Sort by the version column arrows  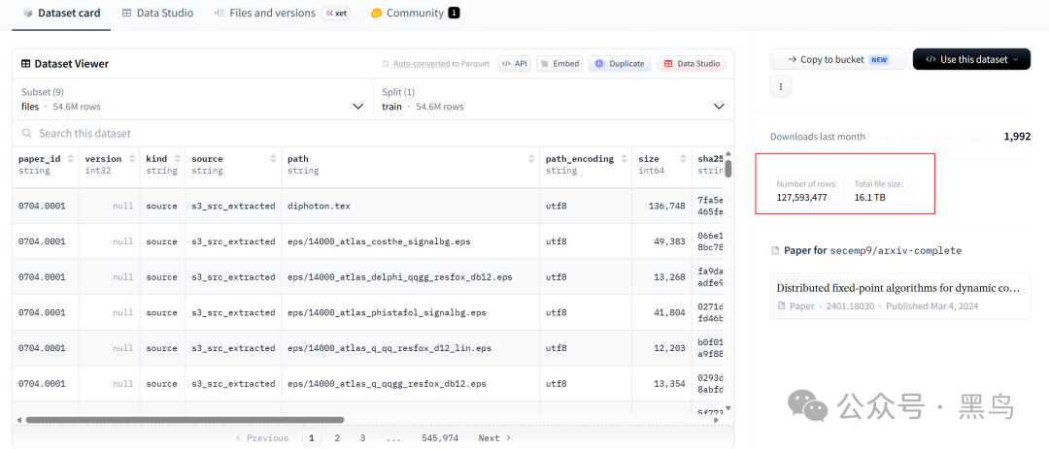pos(130,159)
